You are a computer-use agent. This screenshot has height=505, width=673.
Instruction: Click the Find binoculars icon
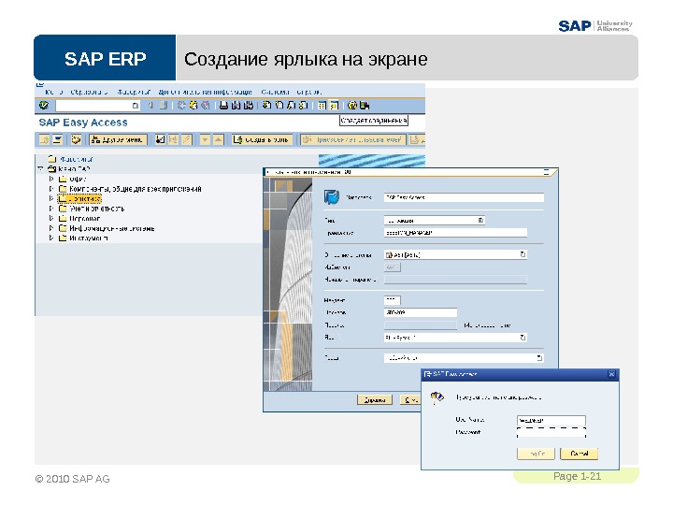click(236, 105)
